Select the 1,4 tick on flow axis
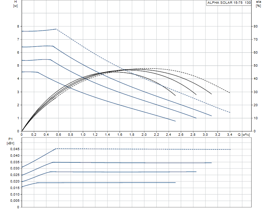 [x=107, y=135]
